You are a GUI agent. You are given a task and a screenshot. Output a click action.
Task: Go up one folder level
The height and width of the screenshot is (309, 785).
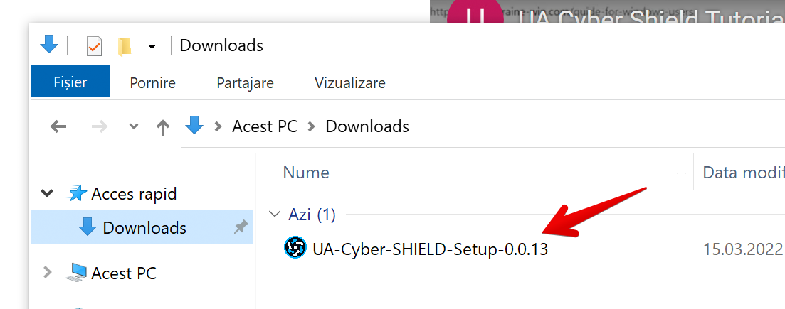point(163,127)
